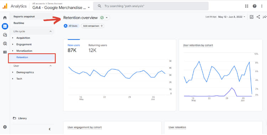Open the Demographics reports label
The image size is (267, 135).
click(25, 72)
